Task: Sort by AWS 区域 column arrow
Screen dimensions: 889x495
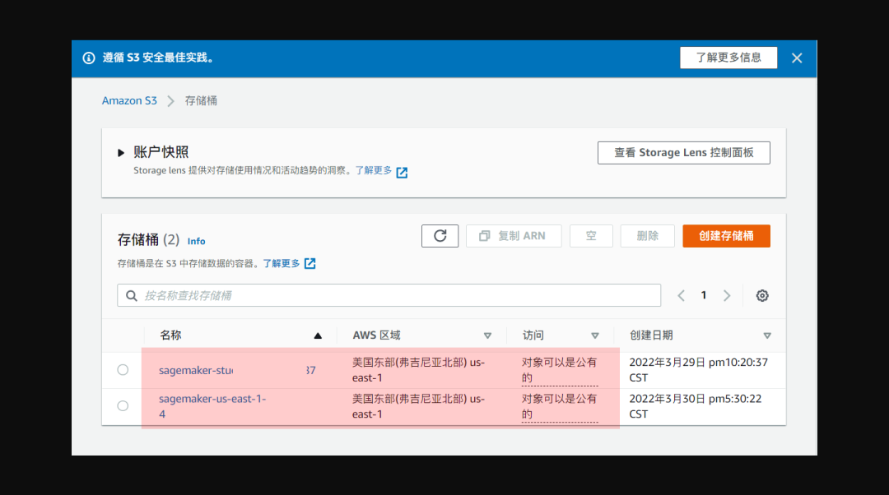Action: click(487, 335)
